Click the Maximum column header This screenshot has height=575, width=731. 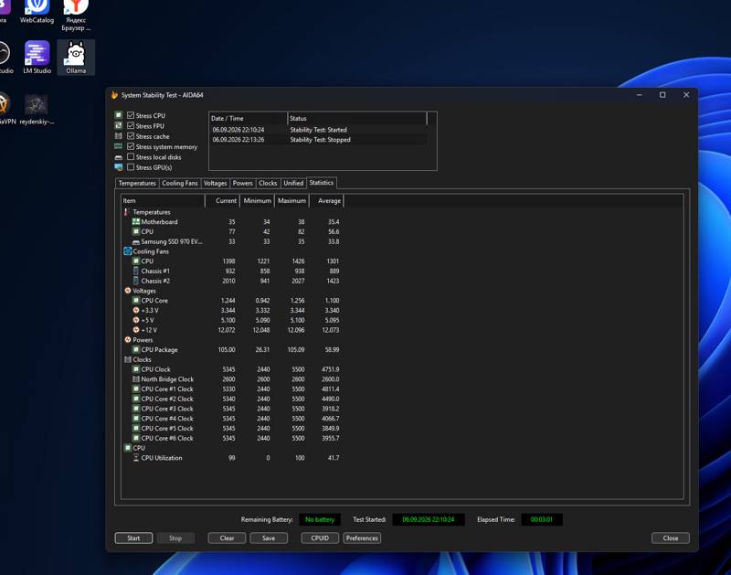coord(291,200)
